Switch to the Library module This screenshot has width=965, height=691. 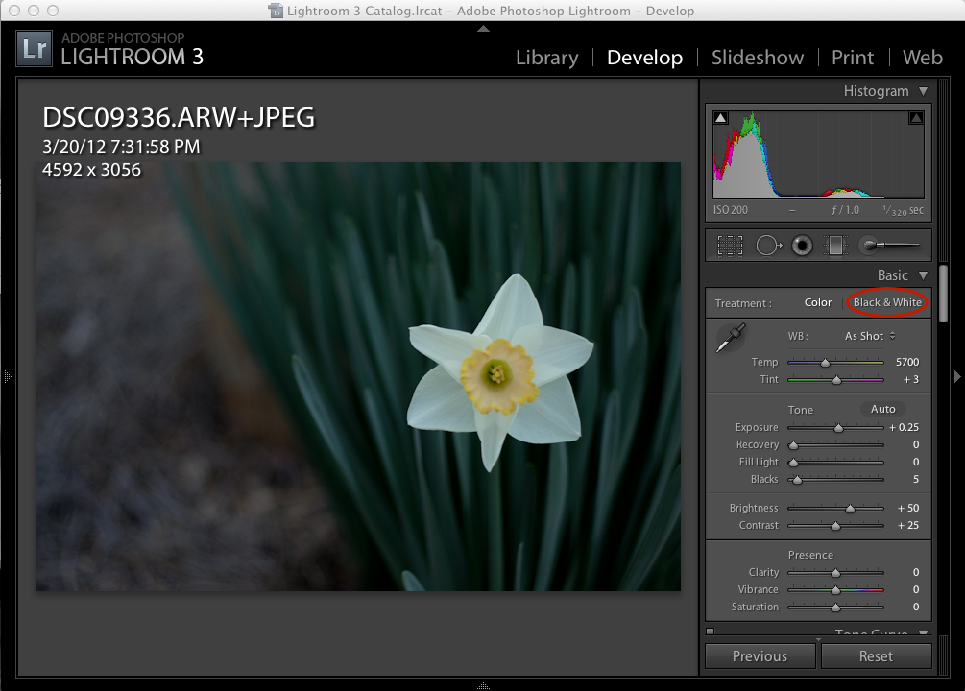[546, 58]
